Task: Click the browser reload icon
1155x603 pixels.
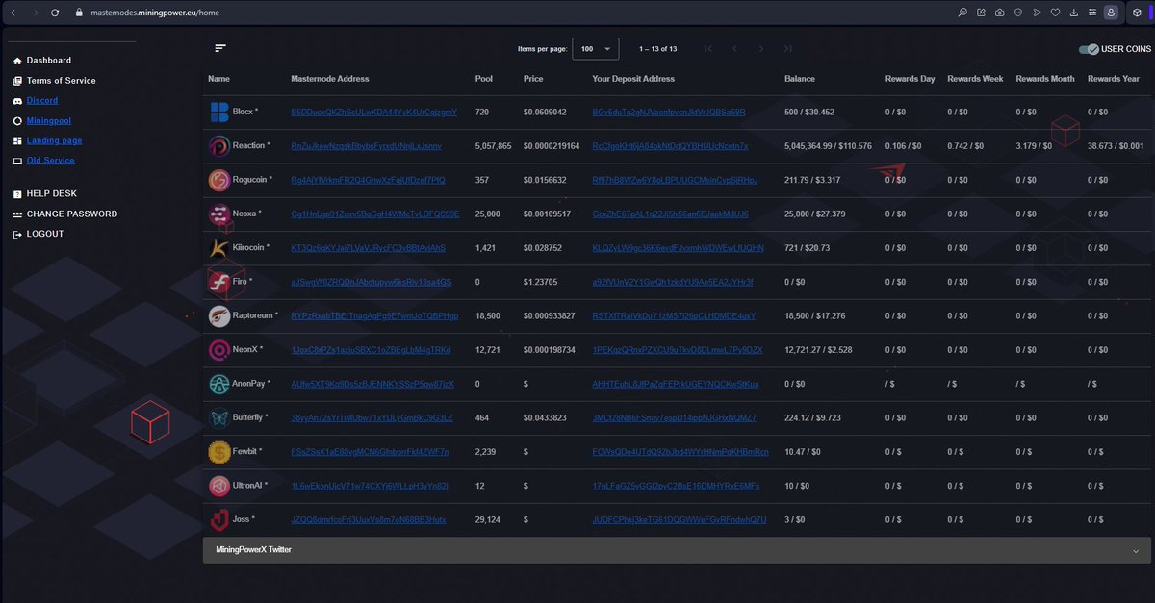Action: 55,13
